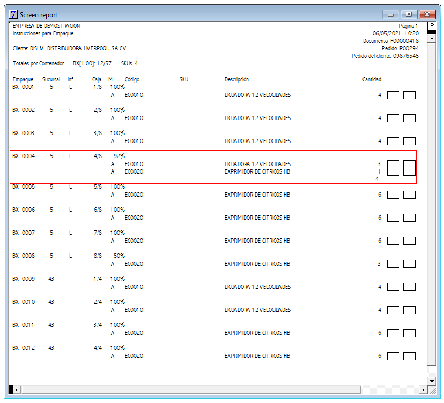Click the vertical scrollbar up arrow
Viewport: 444px width, 403px height.
432,38
